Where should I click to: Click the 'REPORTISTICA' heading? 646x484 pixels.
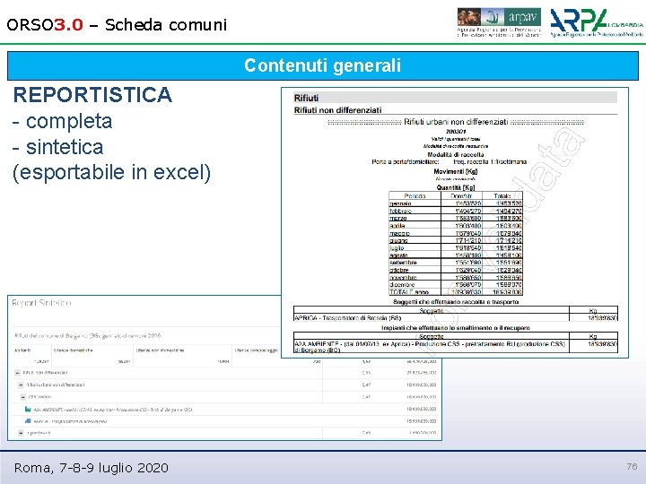point(92,95)
